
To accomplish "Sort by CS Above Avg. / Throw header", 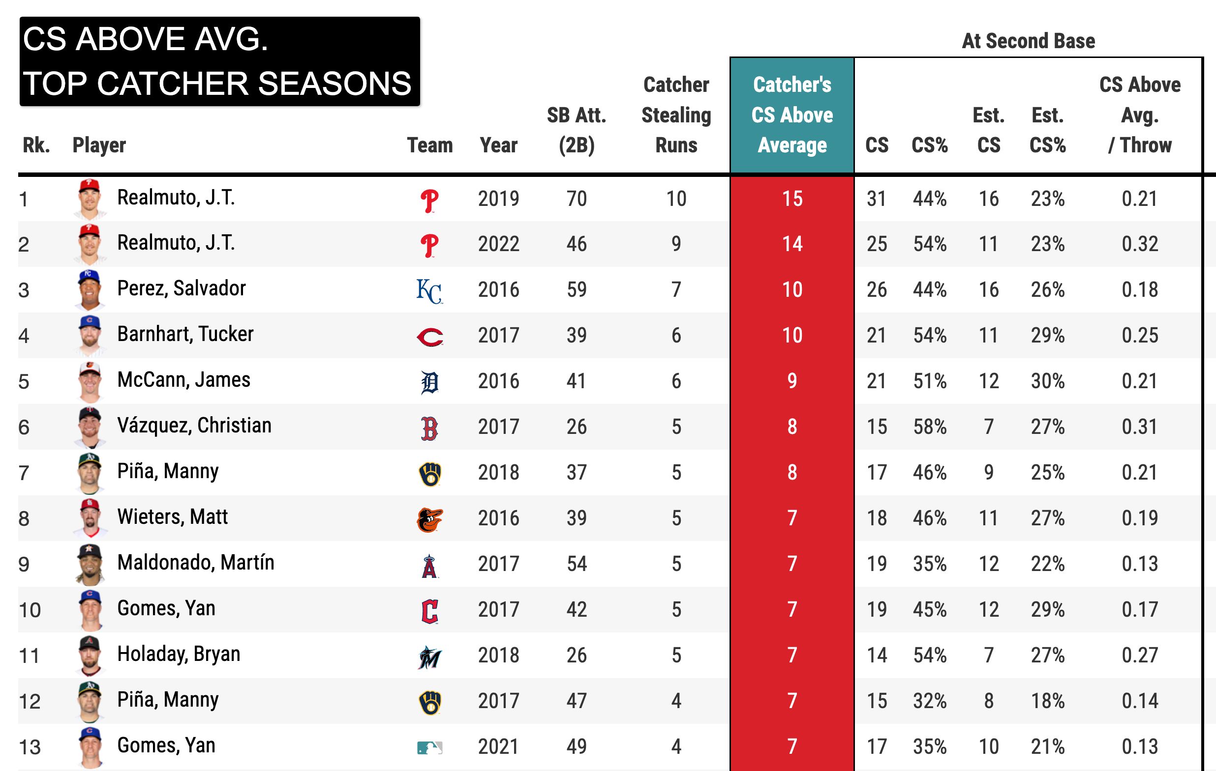I will (1140, 115).
